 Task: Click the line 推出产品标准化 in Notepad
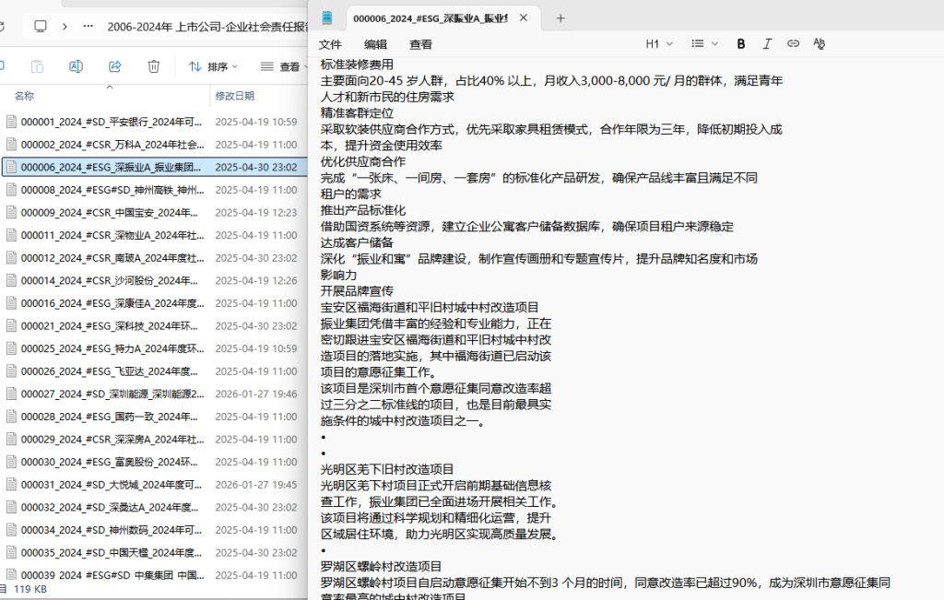(363, 211)
